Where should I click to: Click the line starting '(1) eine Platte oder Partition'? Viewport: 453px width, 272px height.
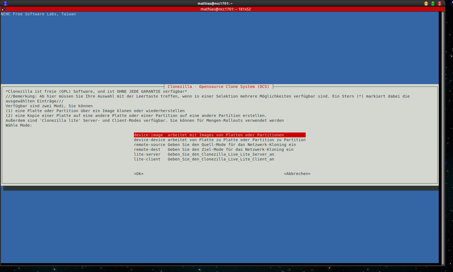click(95, 111)
